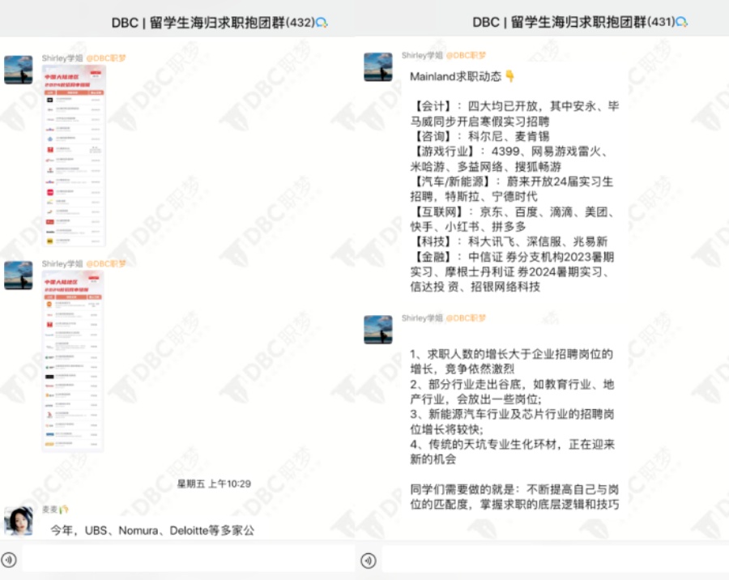Tap point 1 about 求职人数的增长
Screen dimensions: 729x580
[x=512, y=361]
